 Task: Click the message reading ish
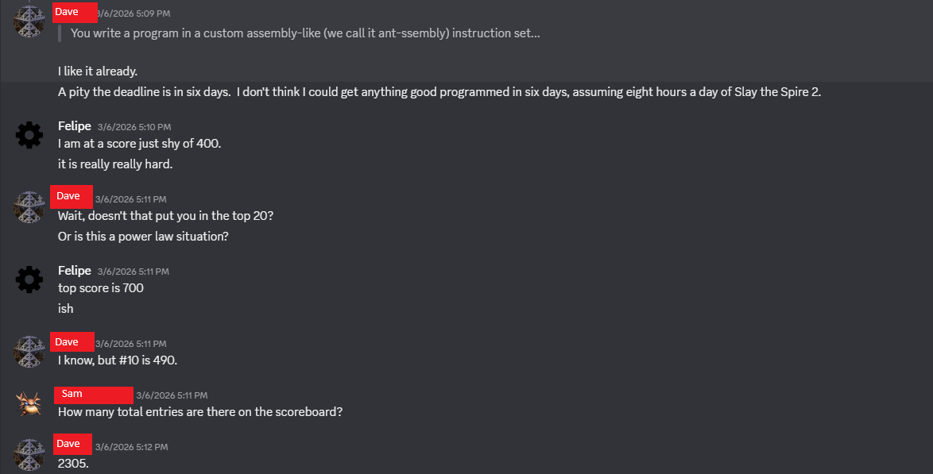(x=64, y=308)
